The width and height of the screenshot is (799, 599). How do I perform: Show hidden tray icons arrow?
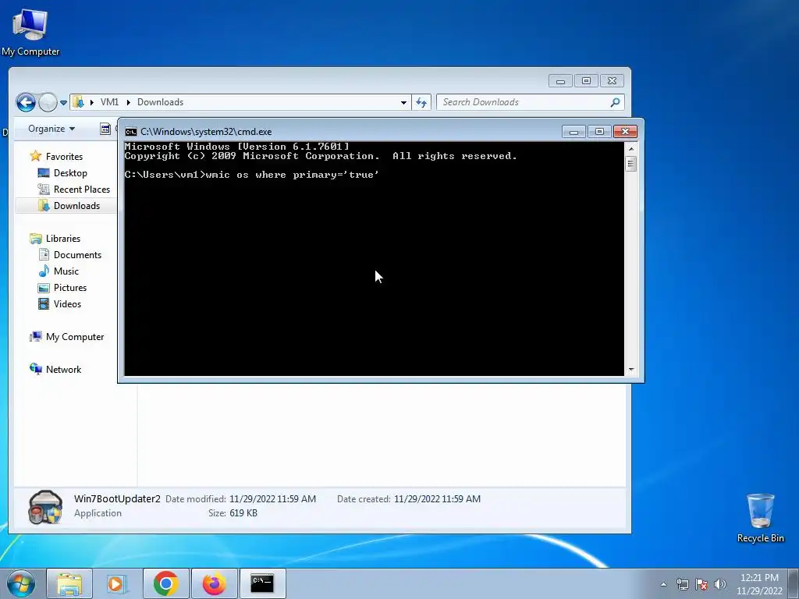[663, 584]
